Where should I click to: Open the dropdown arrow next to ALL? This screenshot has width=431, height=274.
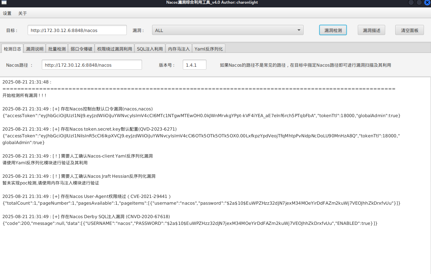(x=298, y=30)
